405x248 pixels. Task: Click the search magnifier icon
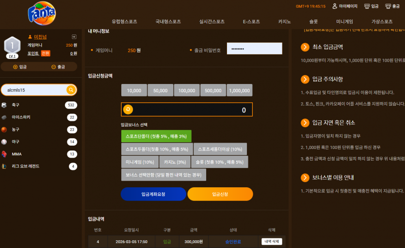(71, 90)
